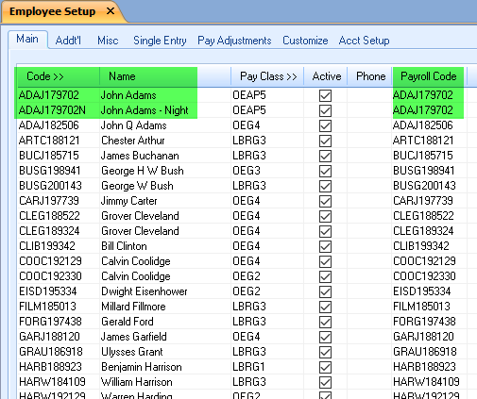This screenshot has width=477, height=399.
Task: Select the Single Entry tab
Action: [x=160, y=41]
